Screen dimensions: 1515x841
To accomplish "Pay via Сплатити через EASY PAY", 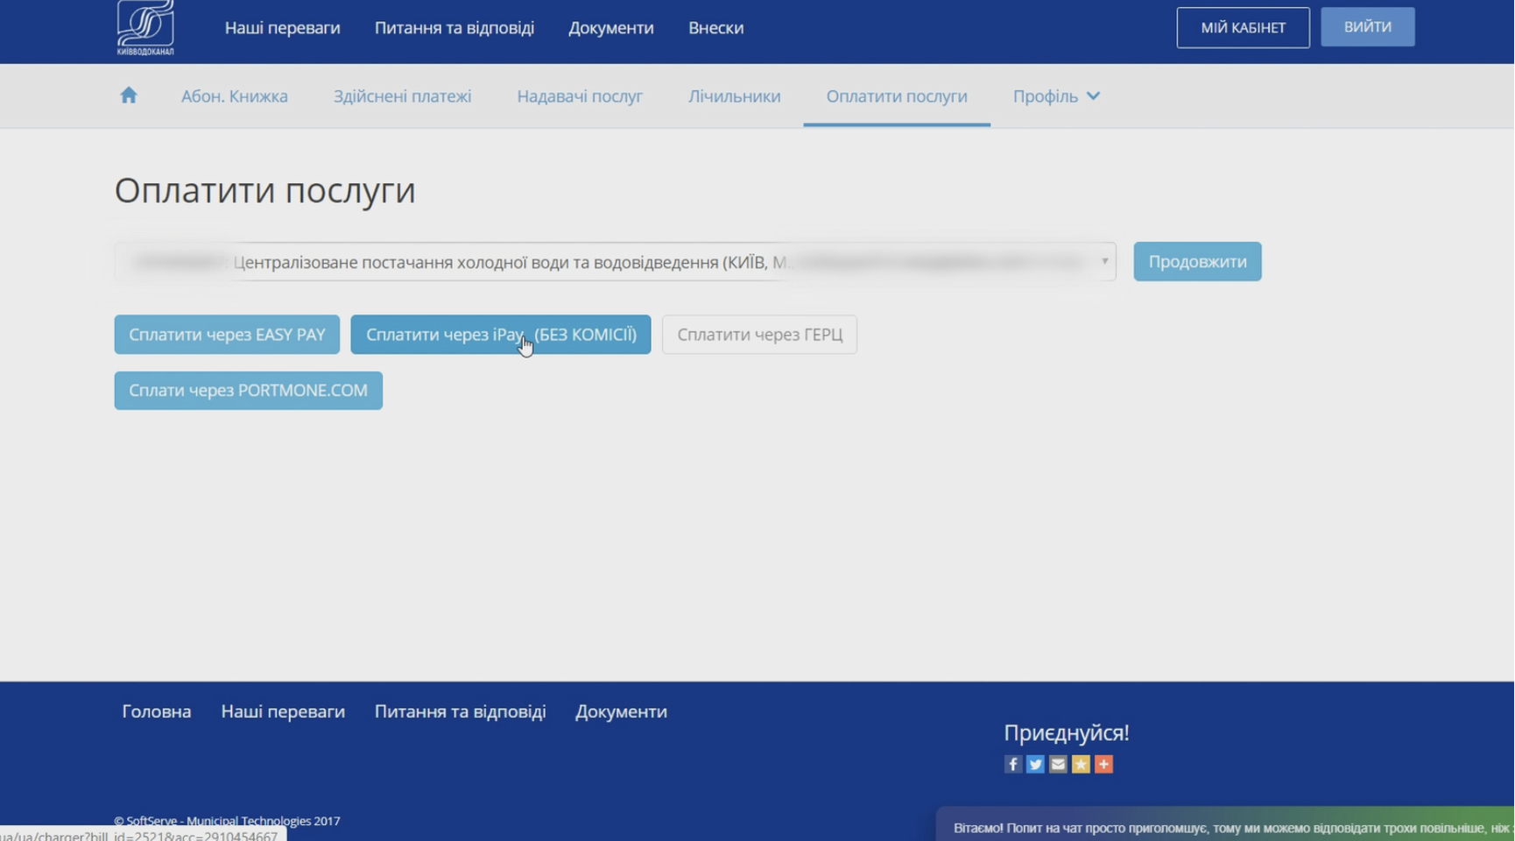I will tap(227, 335).
